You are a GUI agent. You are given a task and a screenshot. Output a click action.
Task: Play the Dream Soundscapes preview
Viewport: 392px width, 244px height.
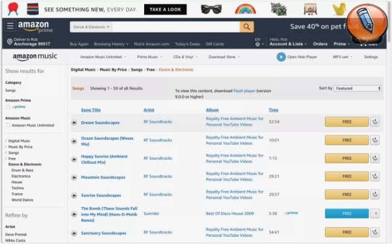(x=74, y=123)
